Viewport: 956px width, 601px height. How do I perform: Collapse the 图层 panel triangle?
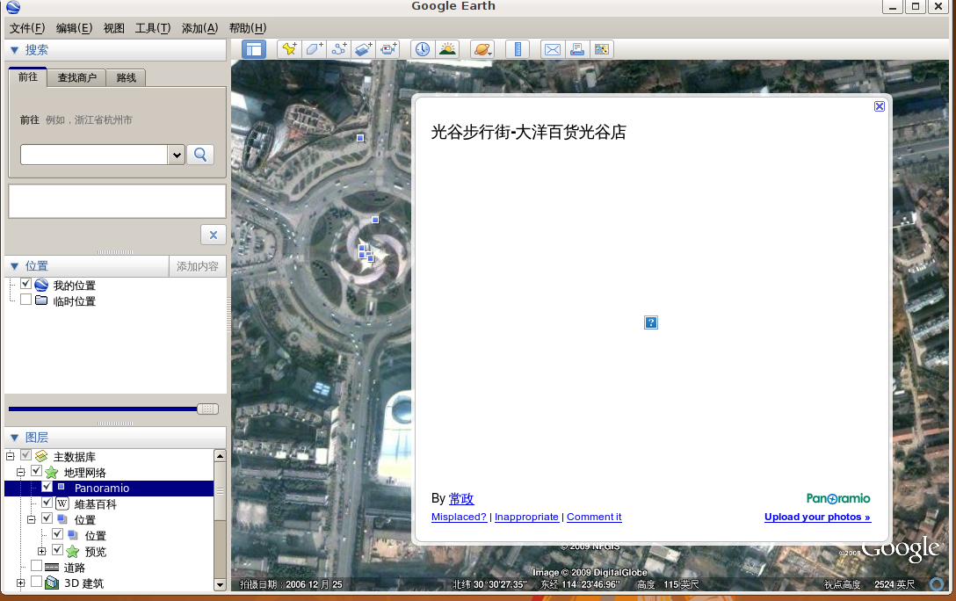point(15,438)
